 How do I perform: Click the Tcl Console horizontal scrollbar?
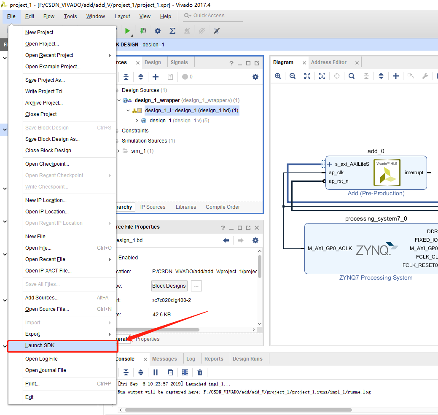pos(238,410)
